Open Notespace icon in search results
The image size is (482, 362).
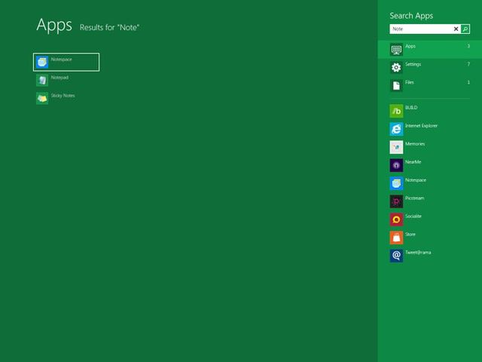click(x=42, y=62)
